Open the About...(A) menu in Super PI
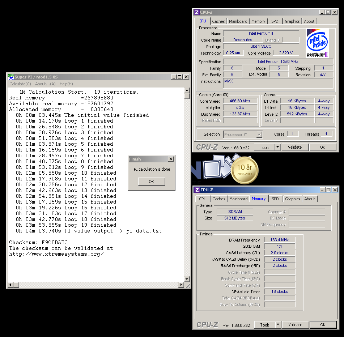The height and width of the screenshot is (337, 344). tap(45, 84)
